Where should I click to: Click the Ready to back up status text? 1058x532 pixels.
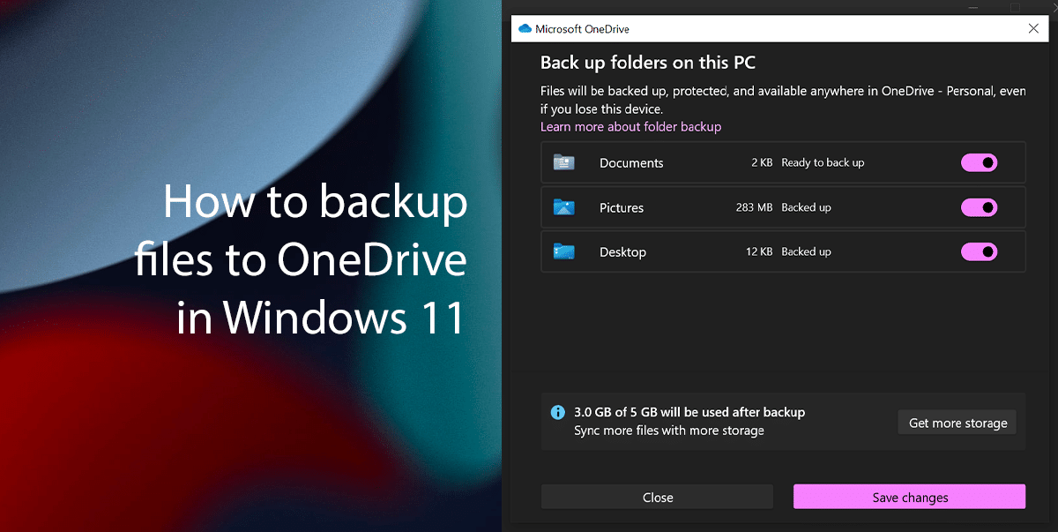tap(823, 162)
